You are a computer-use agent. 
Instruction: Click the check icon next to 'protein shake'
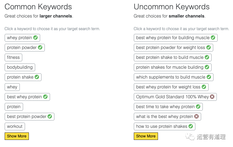[37, 77]
